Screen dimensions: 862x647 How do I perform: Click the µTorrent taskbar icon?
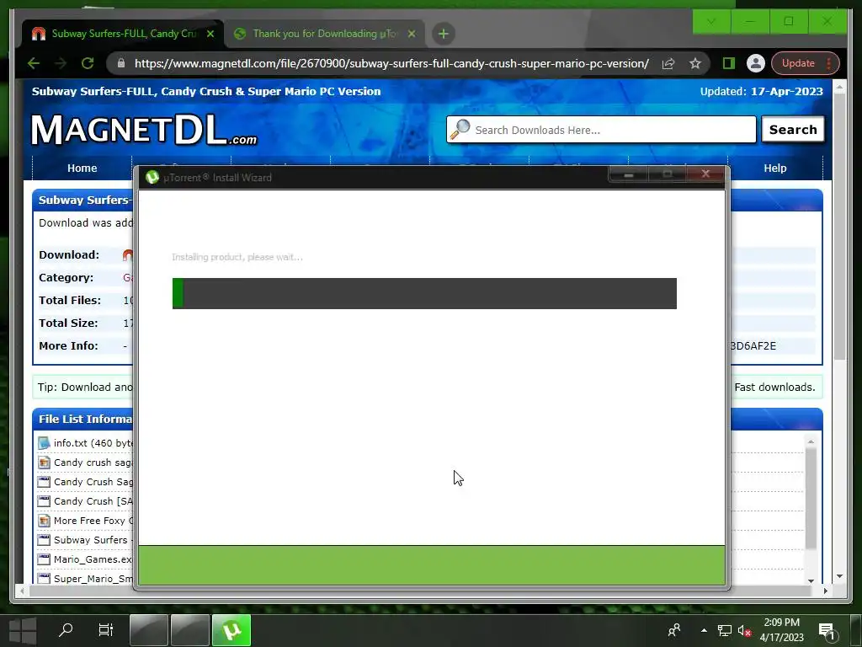tap(231, 630)
